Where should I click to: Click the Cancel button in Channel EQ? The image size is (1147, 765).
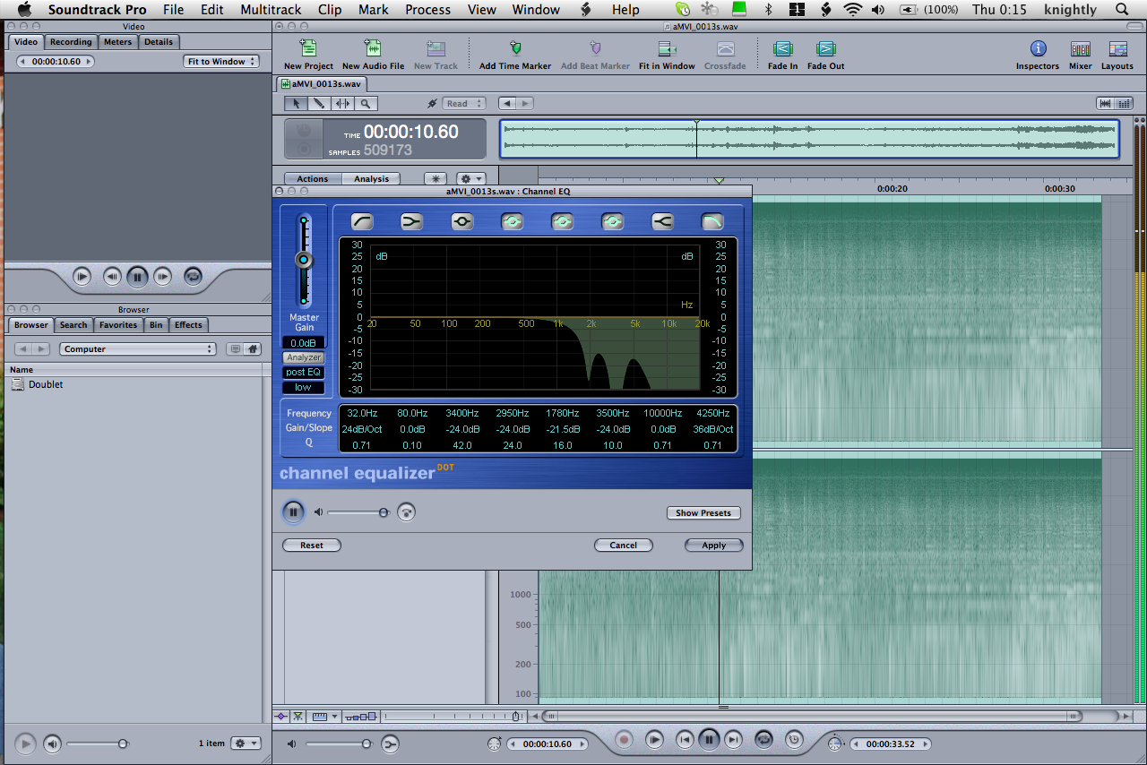pyautogui.click(x=624, y=545)
